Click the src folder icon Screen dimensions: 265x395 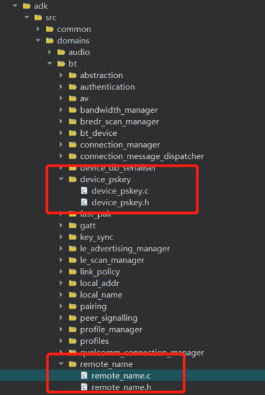[x=38, y=17]
